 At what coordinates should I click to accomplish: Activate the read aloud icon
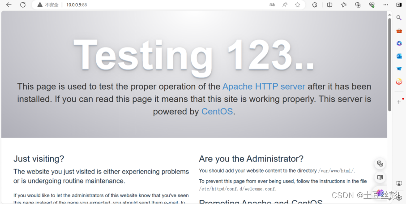285,4
